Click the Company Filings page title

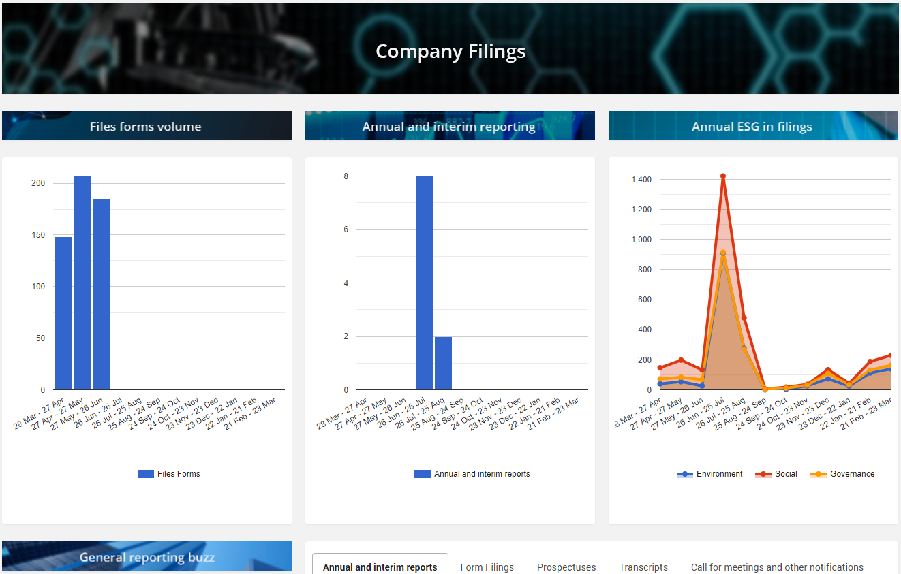coord(450,51)
